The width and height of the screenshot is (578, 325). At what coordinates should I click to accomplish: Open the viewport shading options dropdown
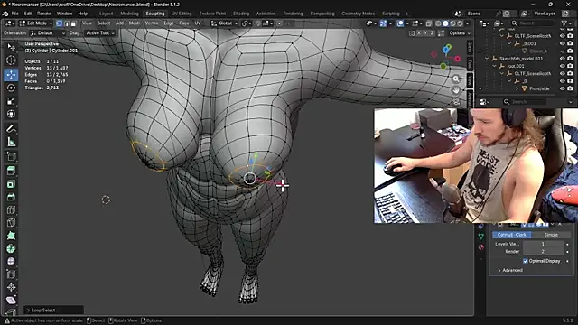click(x=468, y=23)
